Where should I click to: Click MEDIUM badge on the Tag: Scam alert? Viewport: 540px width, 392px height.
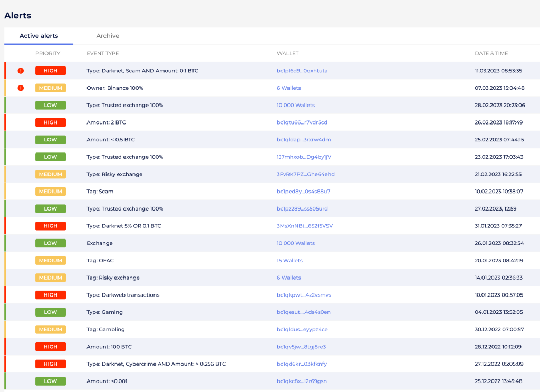(51, 192)
